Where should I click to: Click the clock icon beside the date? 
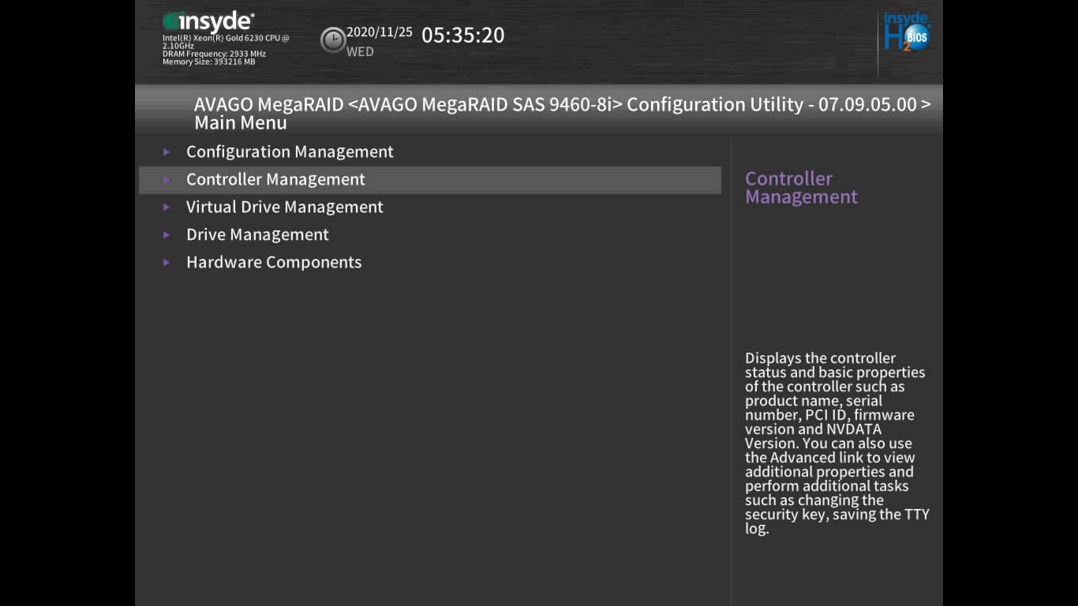332,39
